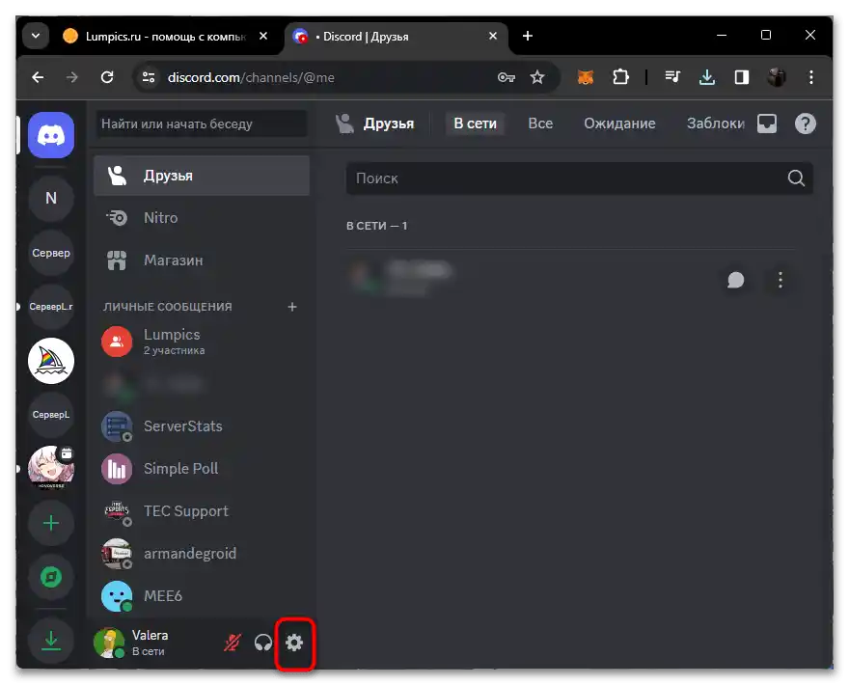Expand the tab search dropdown arrow
The height and width of the screenshot is (685, 849).
click(x=36, y=36)
